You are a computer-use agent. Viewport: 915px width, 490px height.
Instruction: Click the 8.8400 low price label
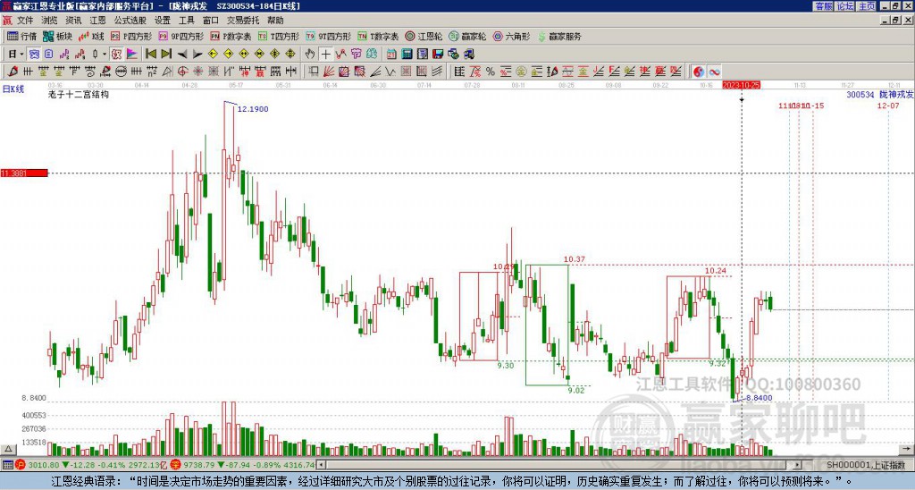pos(760,398)
